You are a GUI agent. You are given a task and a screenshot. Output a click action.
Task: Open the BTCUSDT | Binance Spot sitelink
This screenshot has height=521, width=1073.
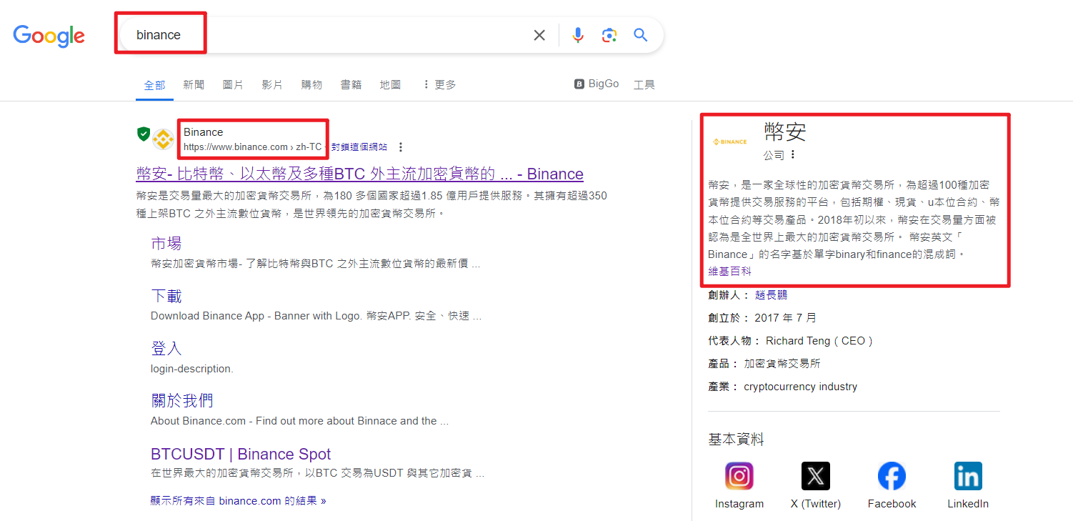tap(241, 454)
